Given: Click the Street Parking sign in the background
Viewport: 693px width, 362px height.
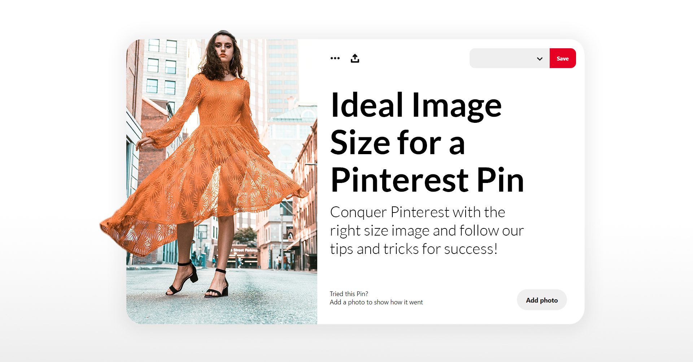Looking at the screenshot, I should pos(245,250).
